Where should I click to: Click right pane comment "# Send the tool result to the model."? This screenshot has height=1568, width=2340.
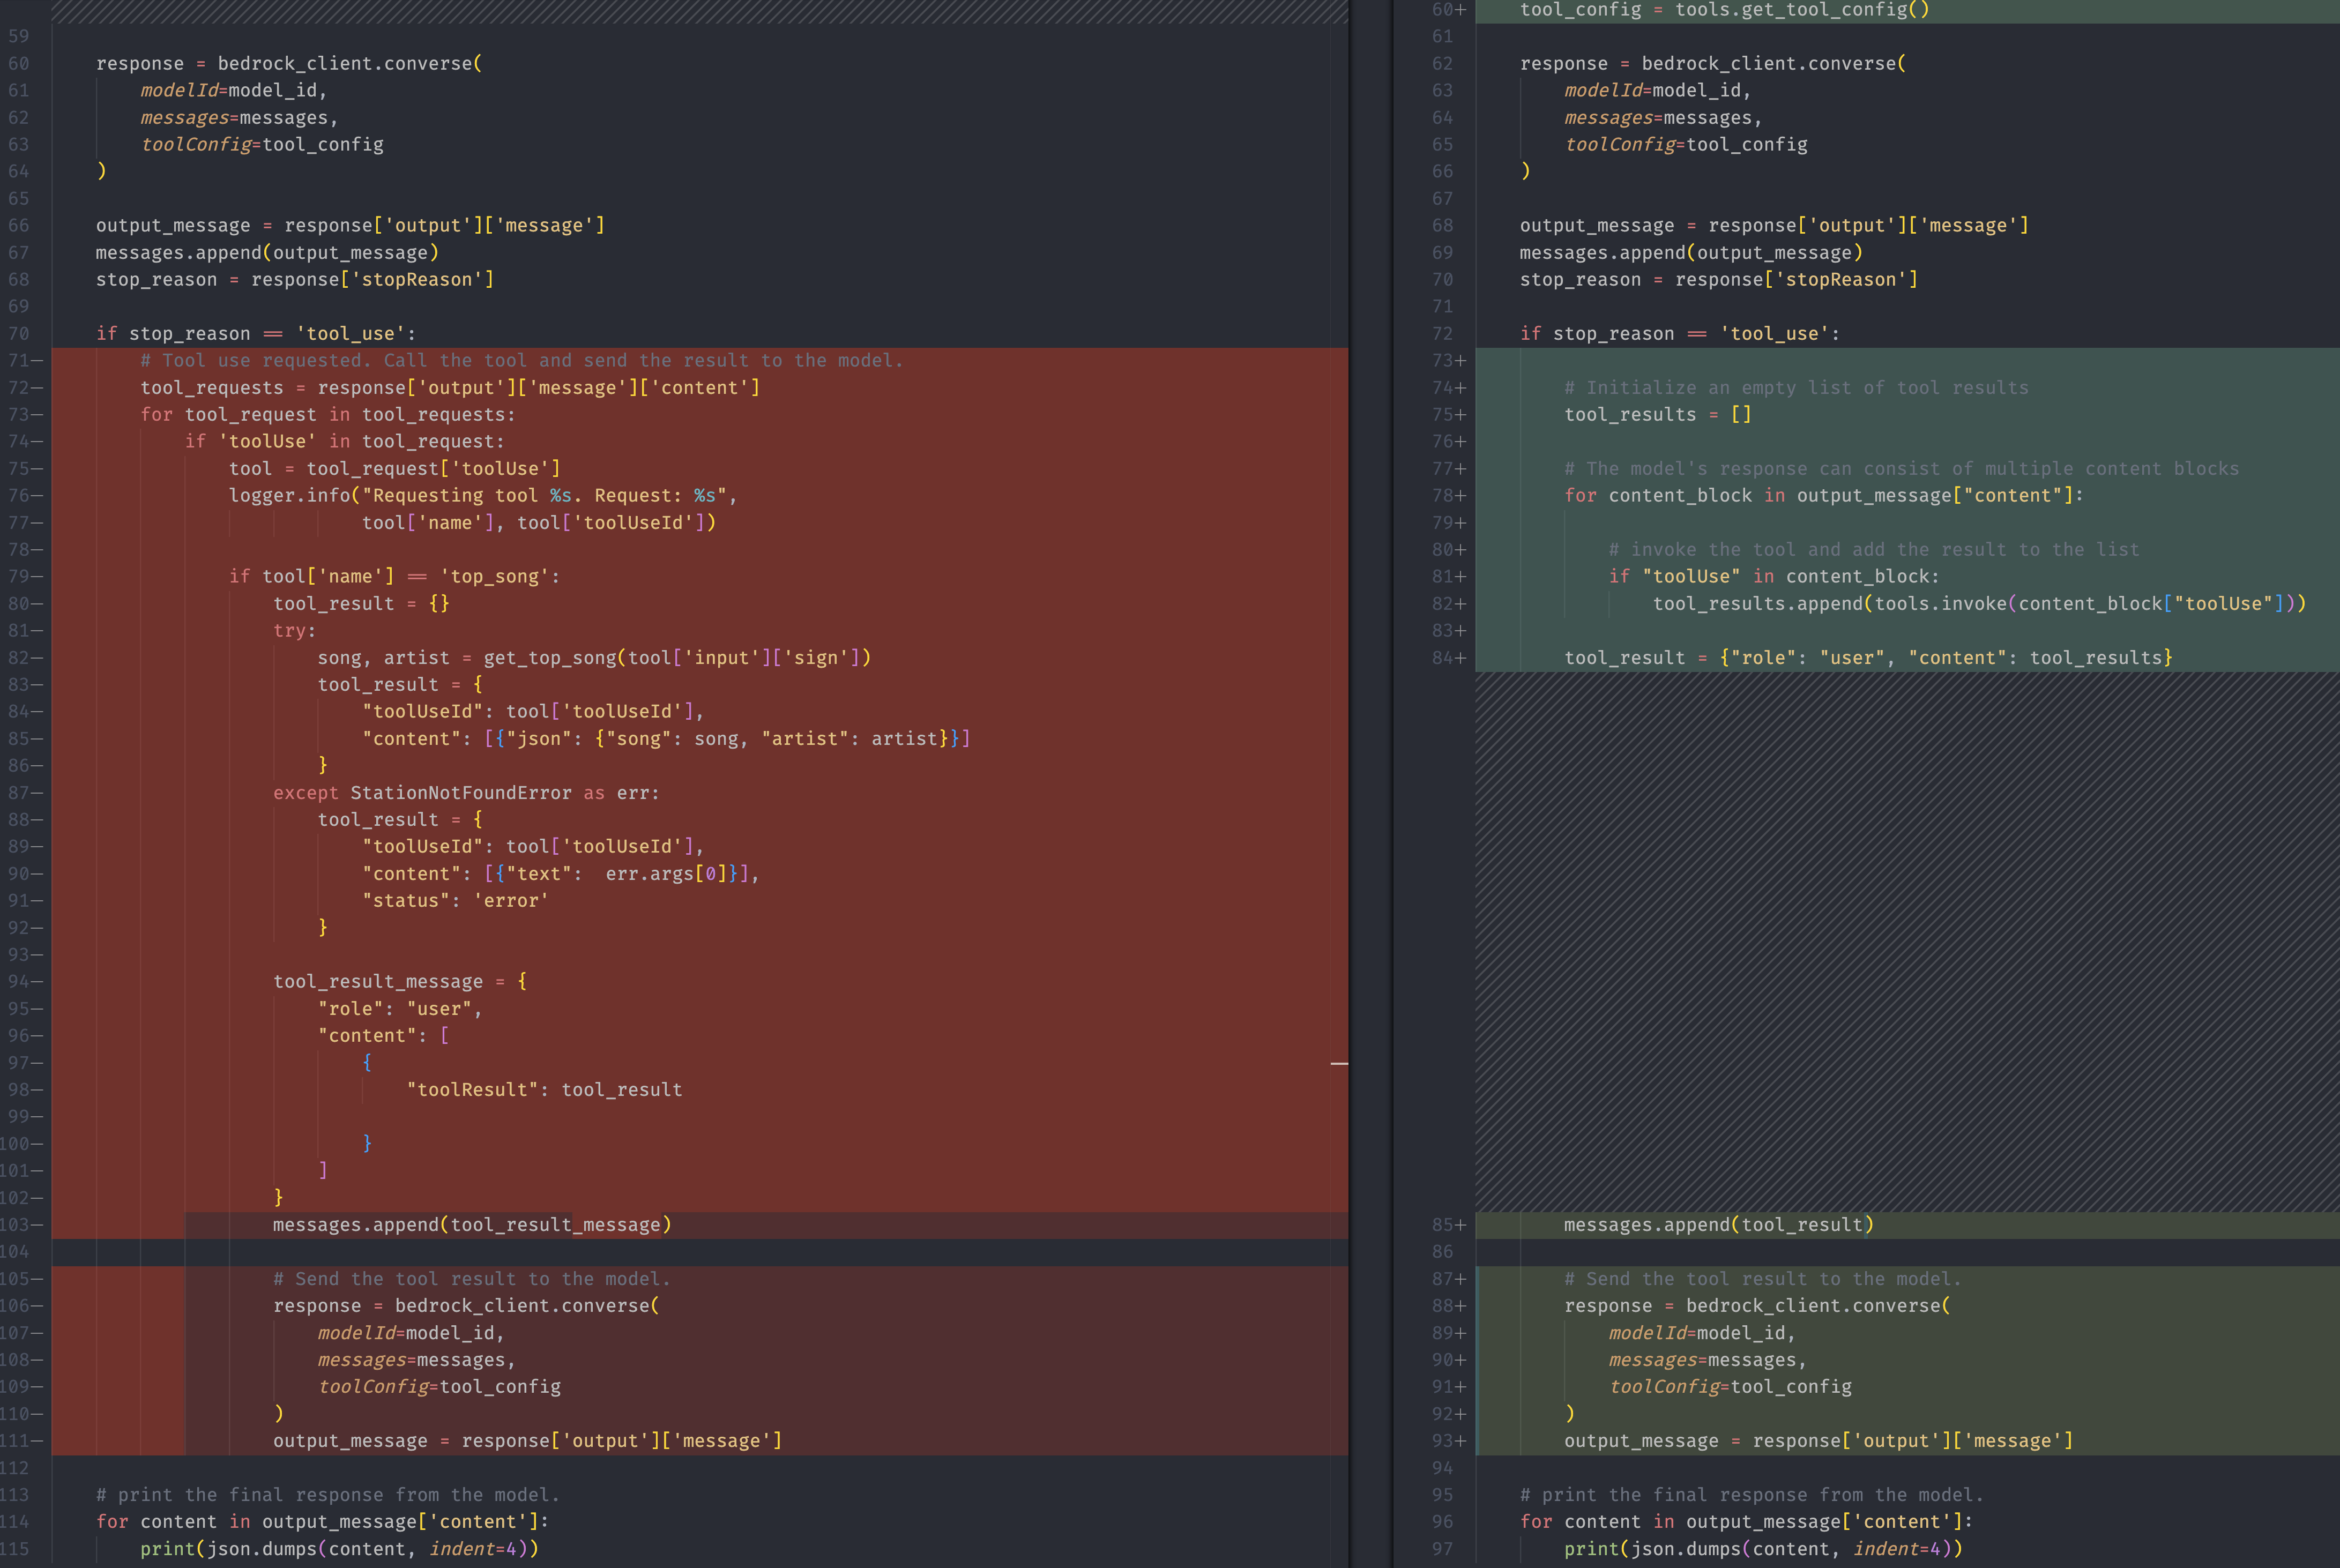[1763, 1279]
